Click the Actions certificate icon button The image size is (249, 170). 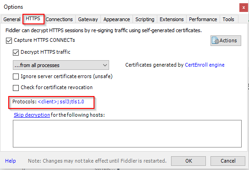pos(226,40)
